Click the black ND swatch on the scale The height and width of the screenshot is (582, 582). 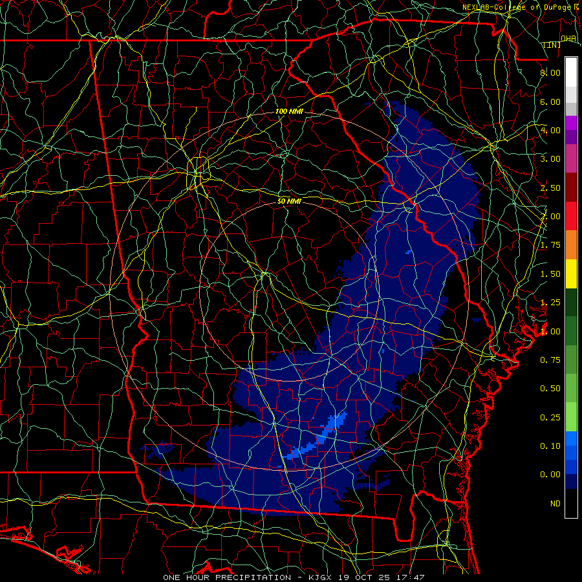click(571, 503)
